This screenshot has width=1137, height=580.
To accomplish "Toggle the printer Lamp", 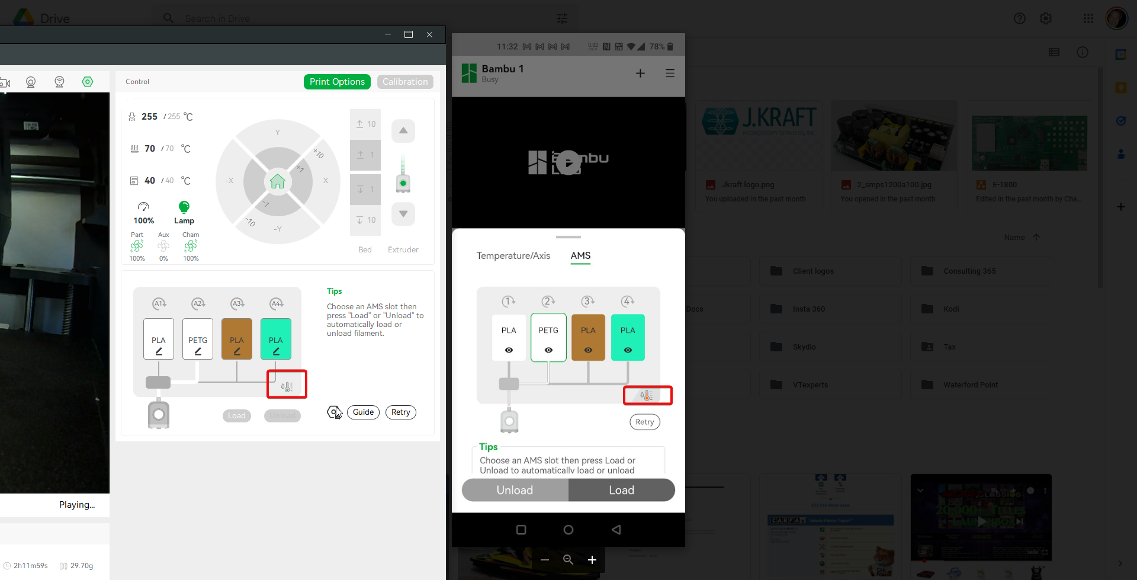I will [x=184, y=208].
